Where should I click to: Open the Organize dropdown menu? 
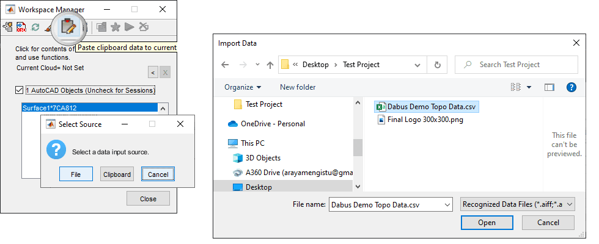[x=243, y=87]
